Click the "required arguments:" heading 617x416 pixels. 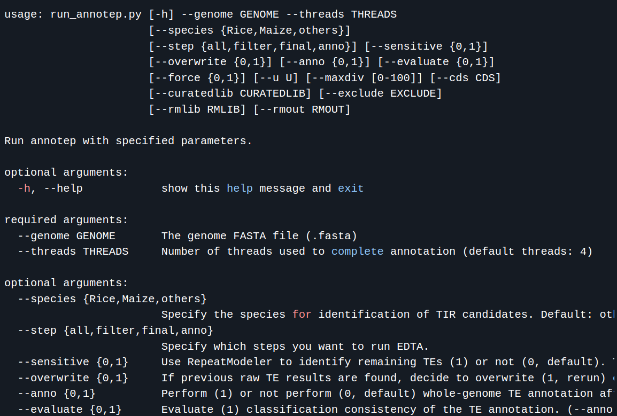pyautogui.click(x=66, y=220)
